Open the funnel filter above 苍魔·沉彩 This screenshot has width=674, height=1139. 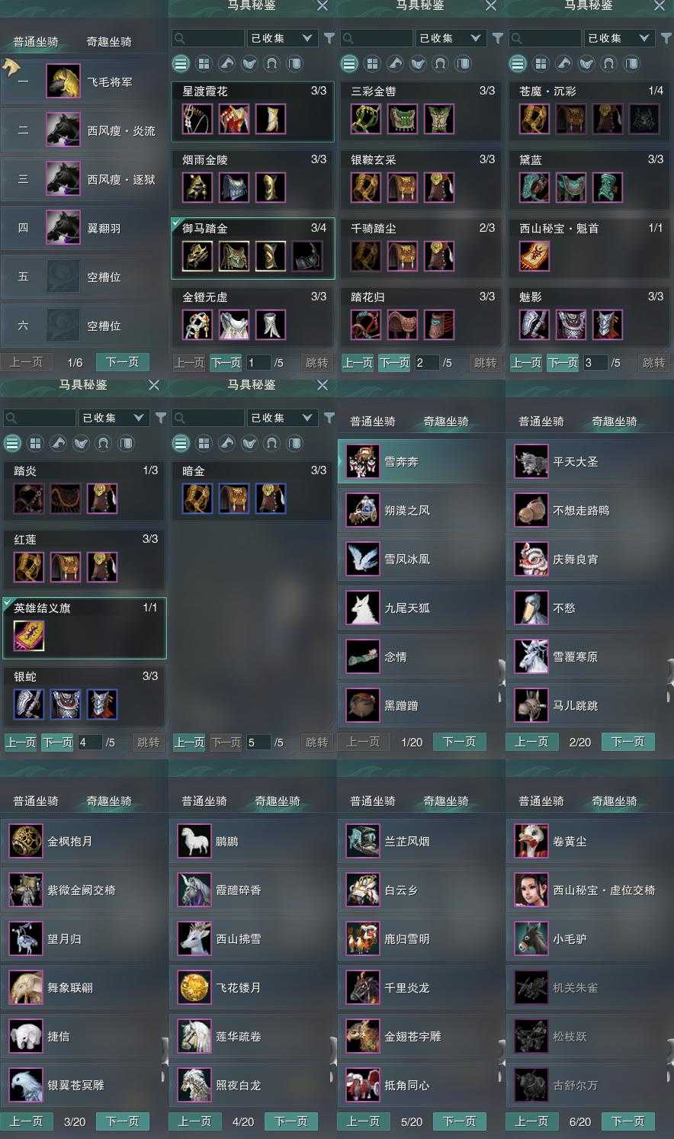[x=666, y=37]
